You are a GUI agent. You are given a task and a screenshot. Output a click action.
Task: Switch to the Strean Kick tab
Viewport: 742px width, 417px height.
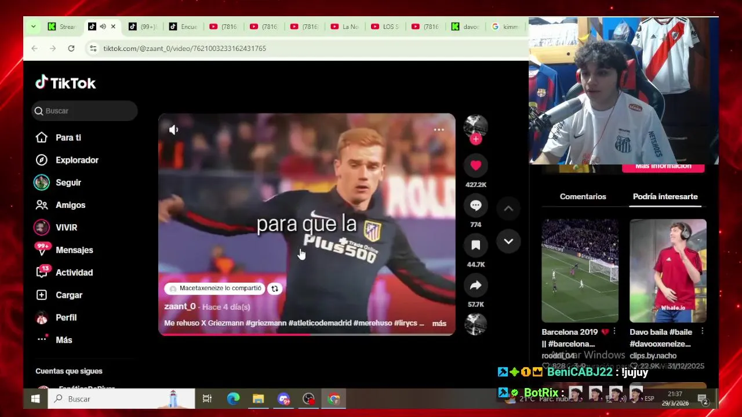pyautogui.click(x=62, y=27)
